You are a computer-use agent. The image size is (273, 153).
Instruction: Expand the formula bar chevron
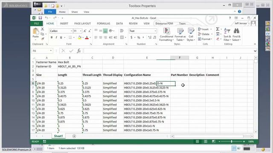coord(255,51)
